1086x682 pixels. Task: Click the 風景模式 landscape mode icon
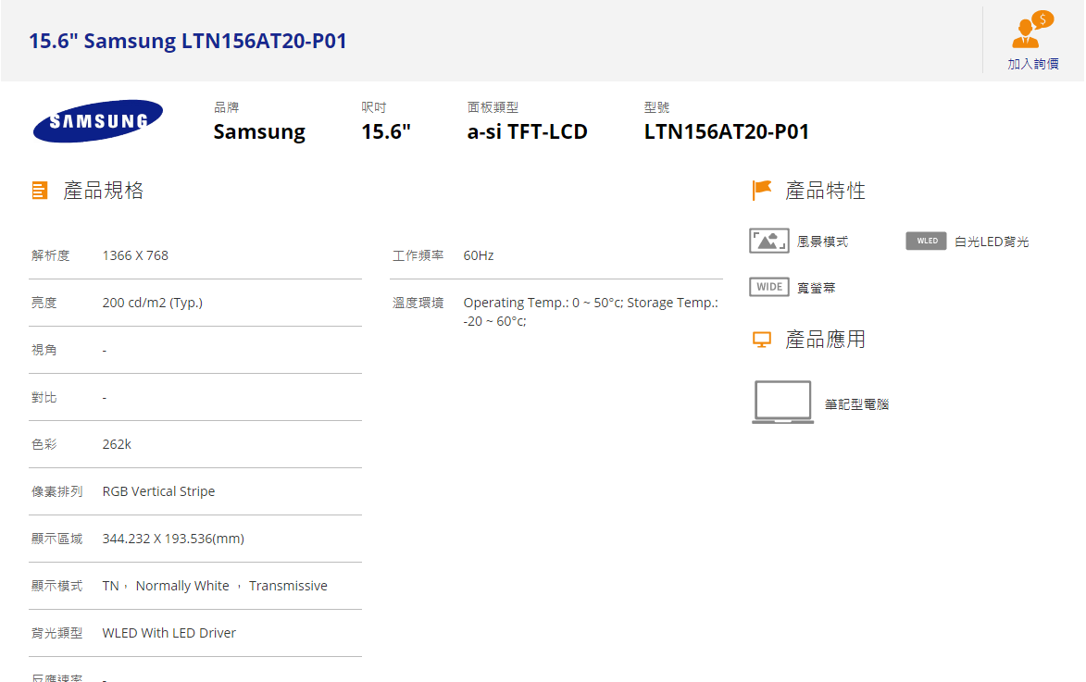point(768,241)
